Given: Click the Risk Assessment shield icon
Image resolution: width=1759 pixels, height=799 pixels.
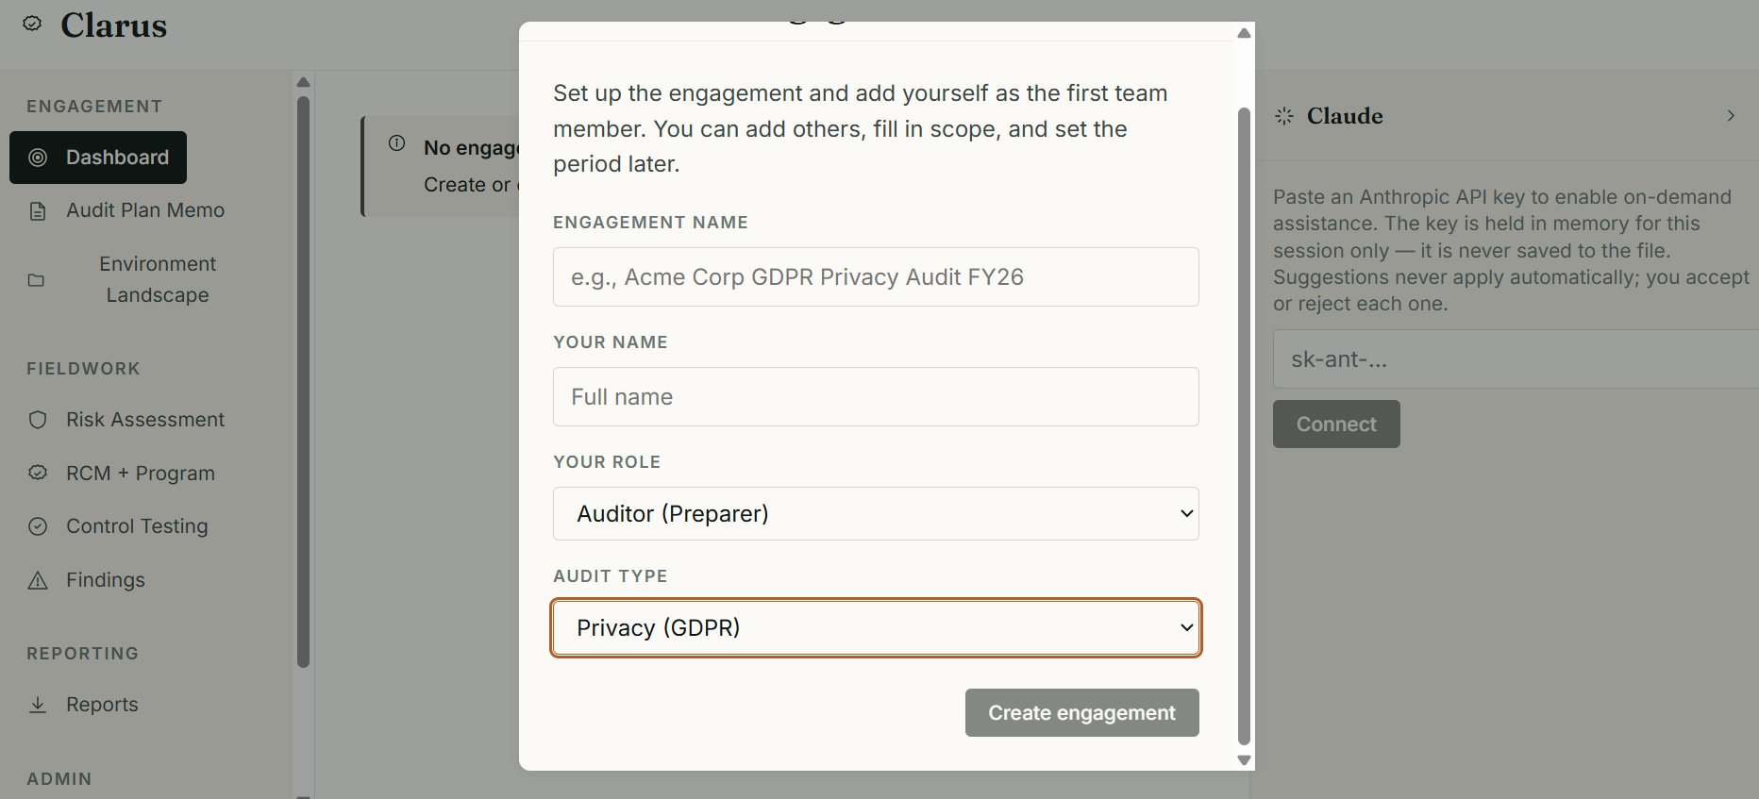Looking at the screenshot, I should [38, 420].
